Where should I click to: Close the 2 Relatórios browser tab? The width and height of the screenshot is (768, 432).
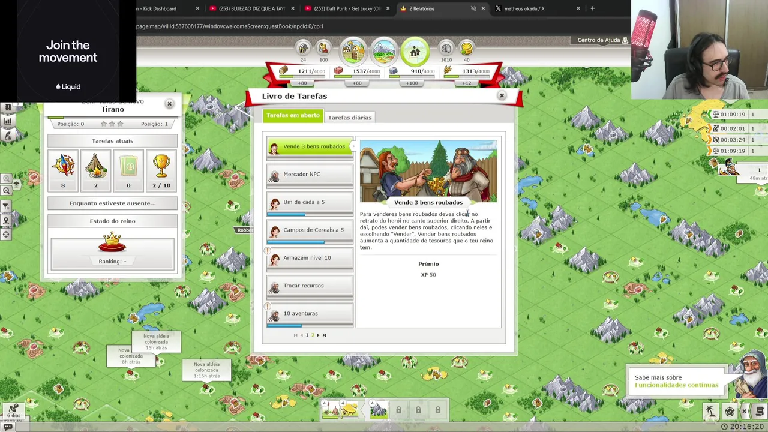tap(483, 8)
